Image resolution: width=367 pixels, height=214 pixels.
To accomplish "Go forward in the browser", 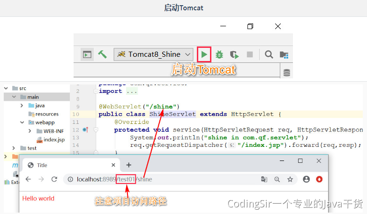I will click(41, 179).
